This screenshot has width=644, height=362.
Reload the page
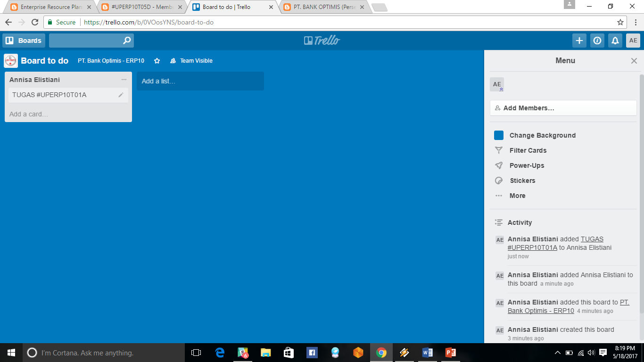click(35, 22)
